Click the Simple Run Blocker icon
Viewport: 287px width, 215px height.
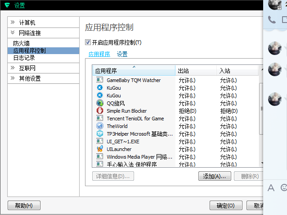point(99,111)
